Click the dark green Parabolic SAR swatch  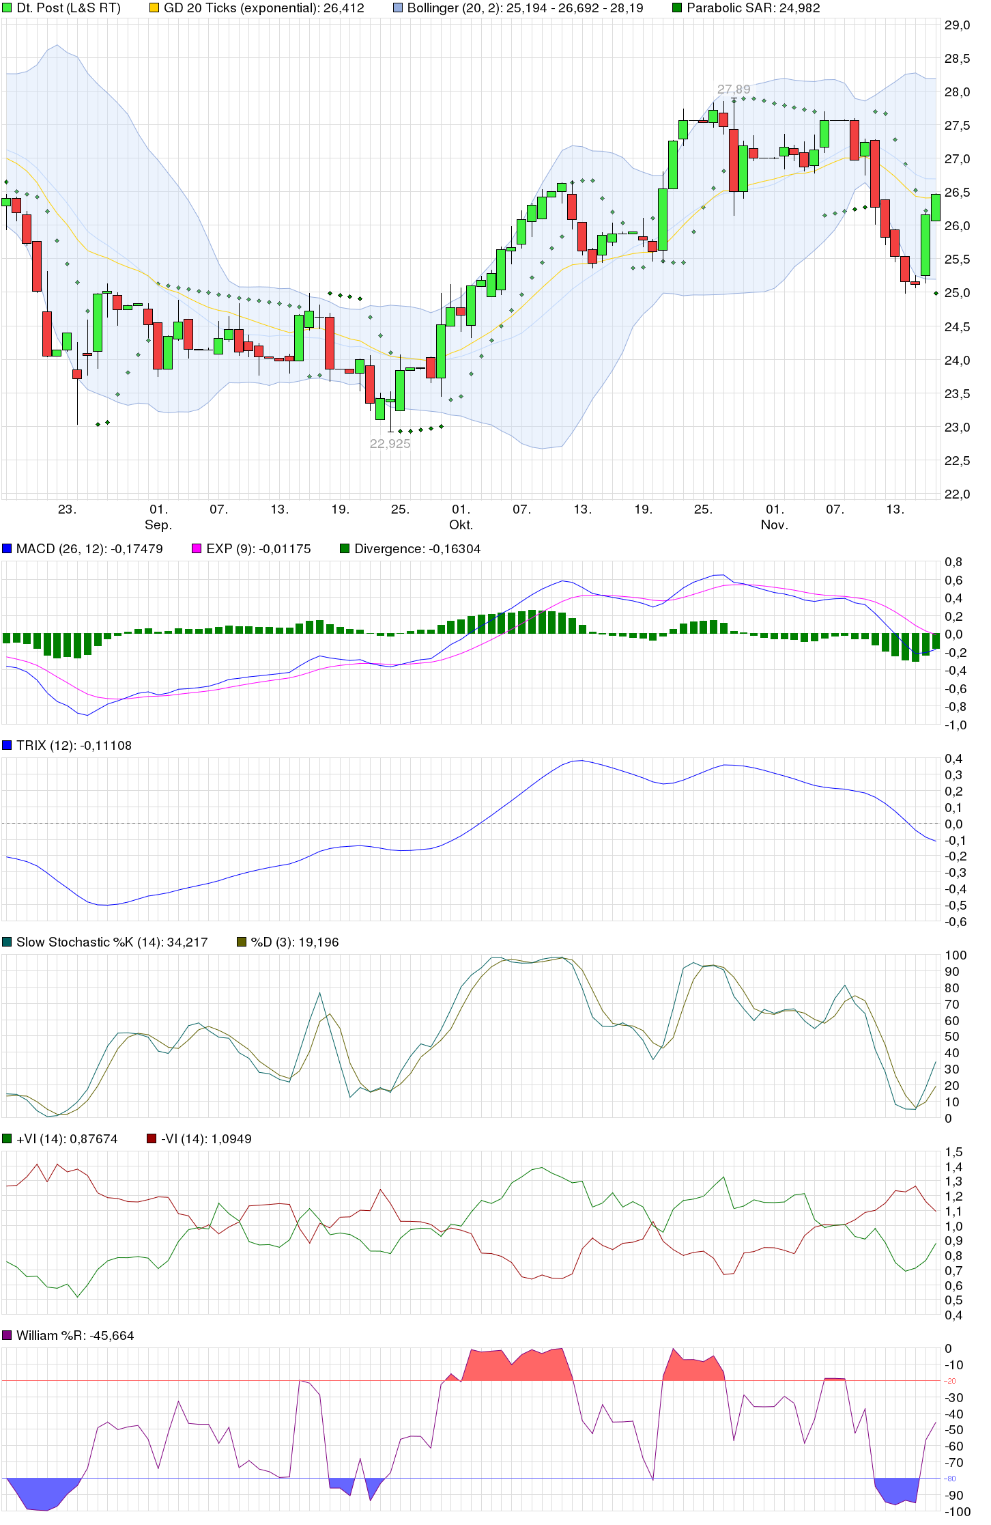pos(677,8)
